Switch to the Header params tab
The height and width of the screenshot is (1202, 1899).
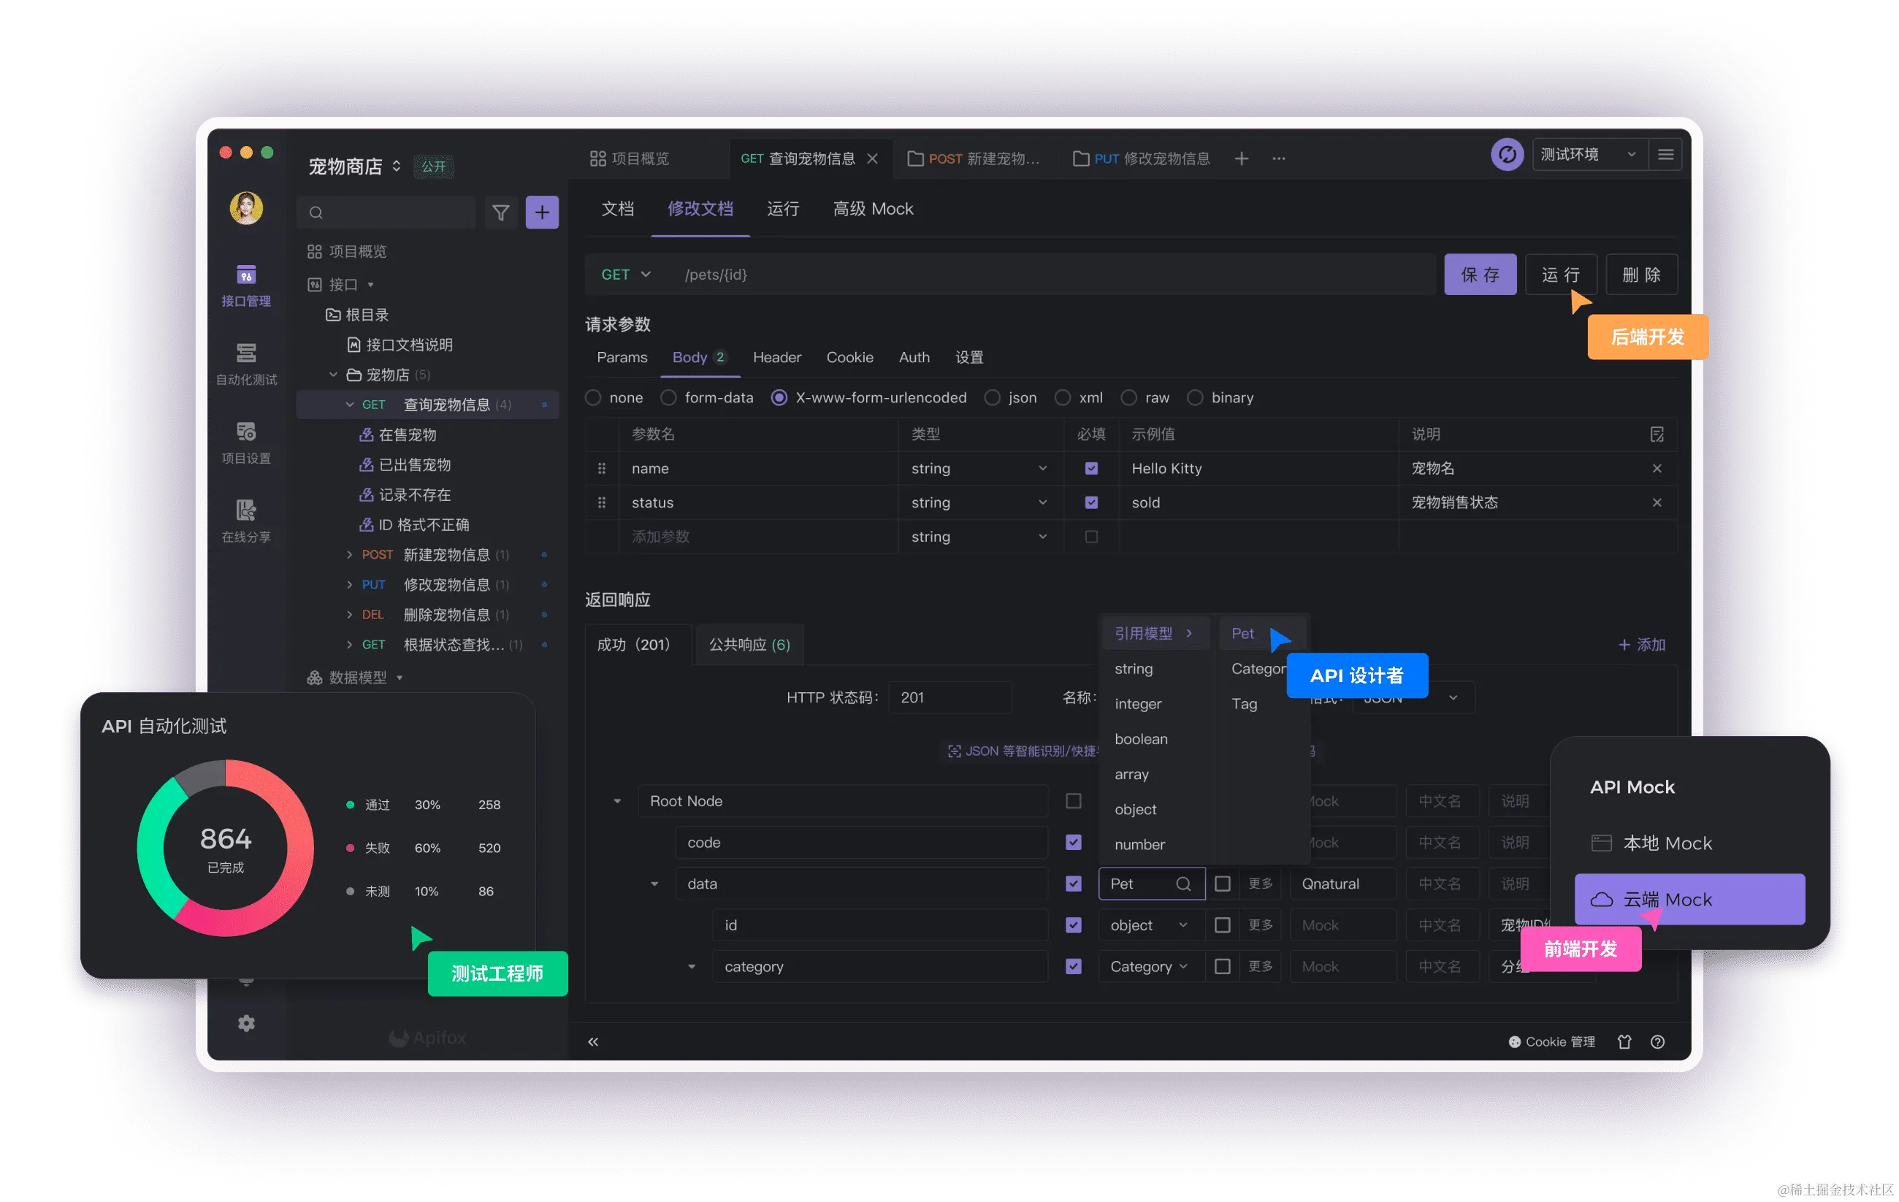tap(777, 357)
